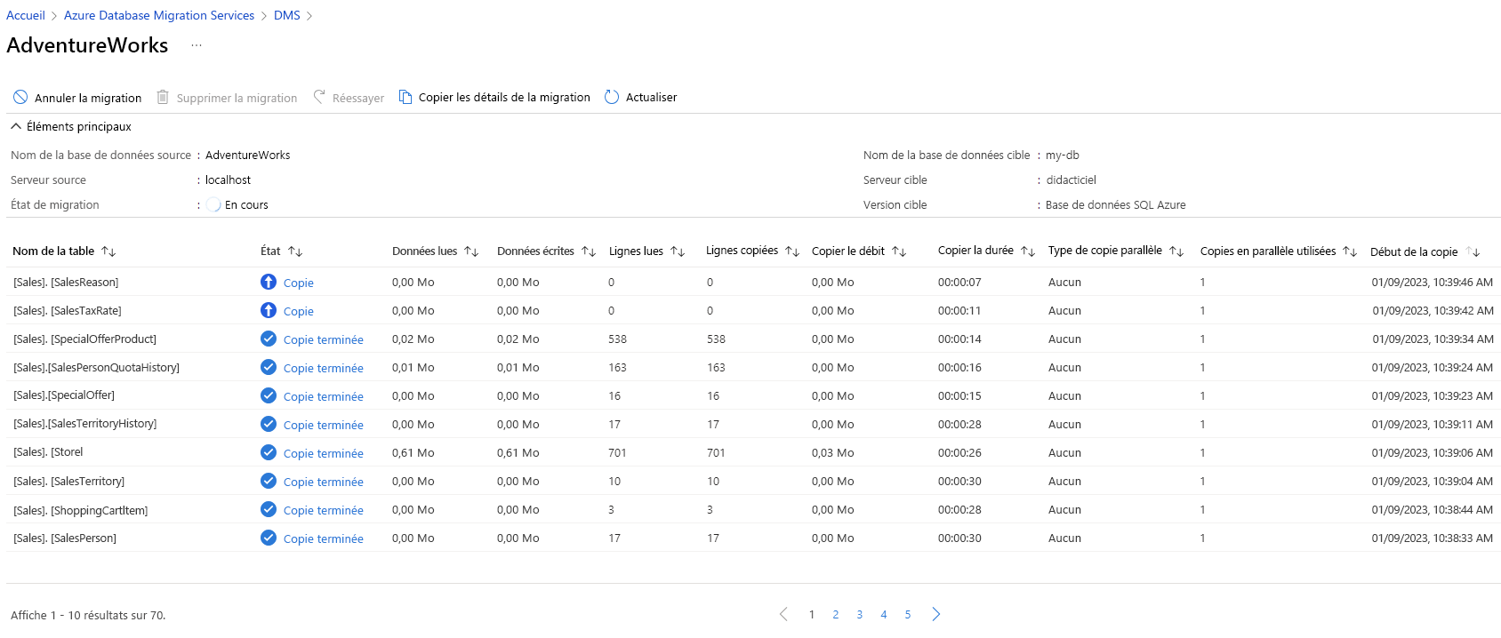
Task: Open Copie terminée link for [Sales]. [SalesPerson]
Action: 324,538
